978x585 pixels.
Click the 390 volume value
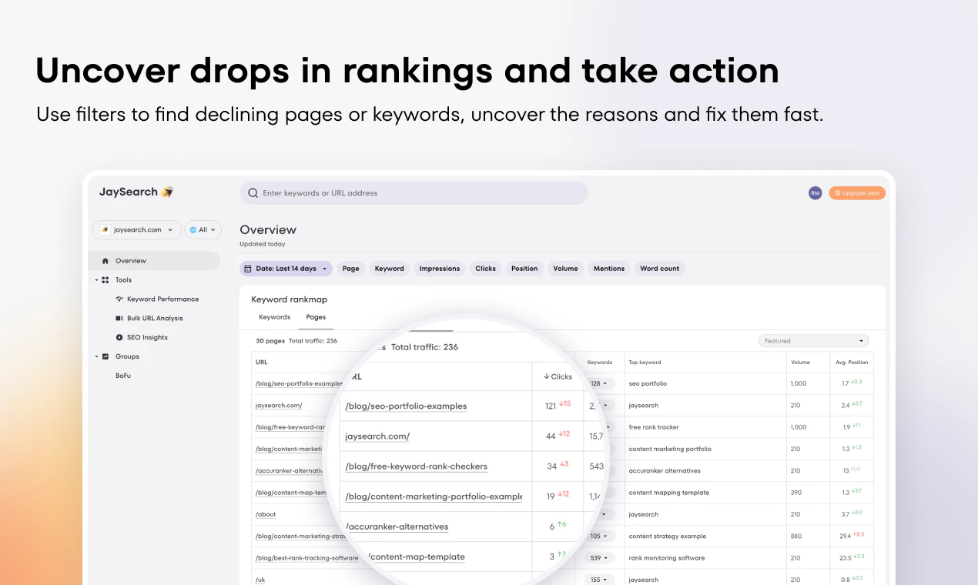click(x=796, y=493)
